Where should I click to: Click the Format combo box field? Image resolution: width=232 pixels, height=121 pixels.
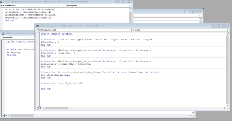(180, 30)
